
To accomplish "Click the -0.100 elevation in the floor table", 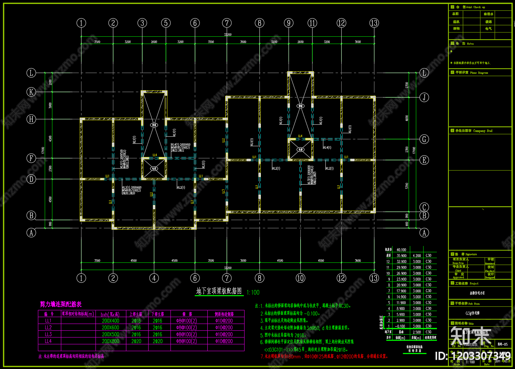I will pos(400,326).
